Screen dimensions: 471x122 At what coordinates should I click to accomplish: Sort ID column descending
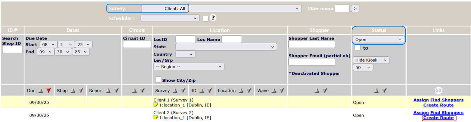tap(209, 91)
